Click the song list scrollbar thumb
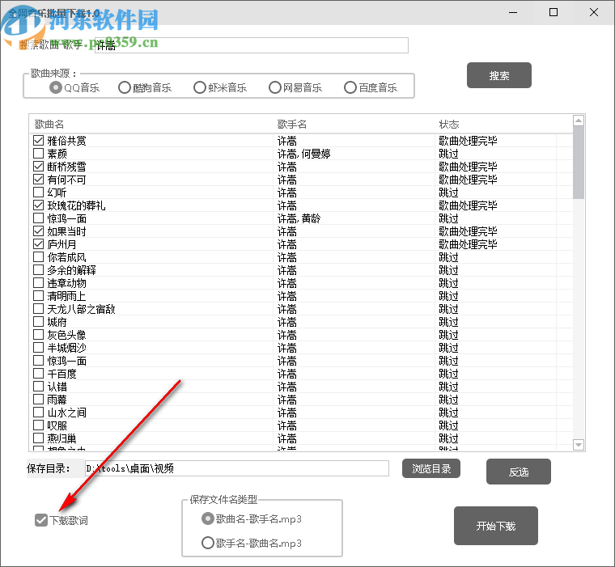Image resolution: width=615 pixels, height=567 pixels. coord(578,163)
